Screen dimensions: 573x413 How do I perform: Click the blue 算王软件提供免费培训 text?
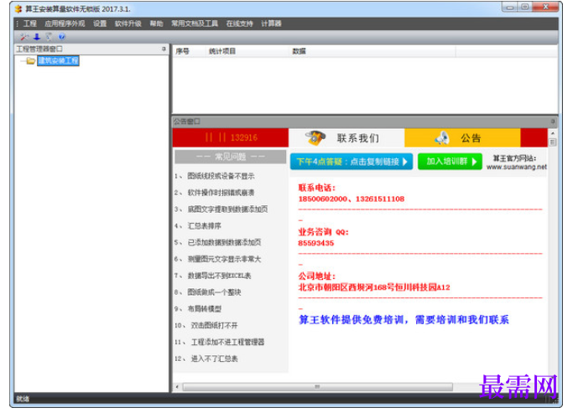point(404,320)
